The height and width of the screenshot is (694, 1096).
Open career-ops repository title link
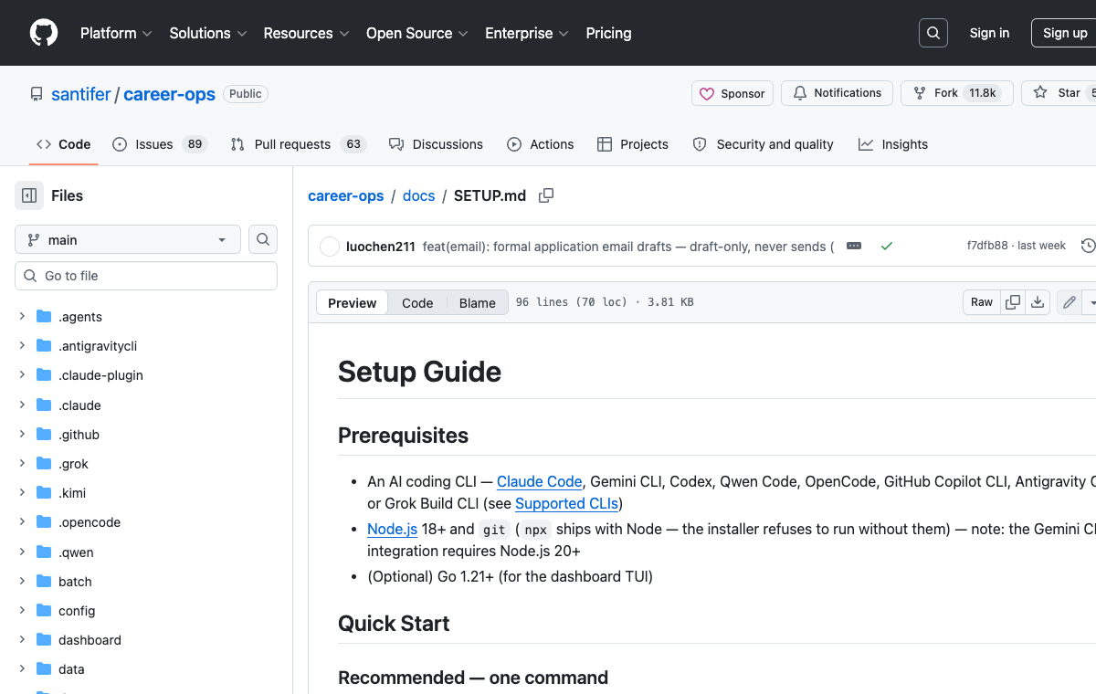click(x=169, y=94)
